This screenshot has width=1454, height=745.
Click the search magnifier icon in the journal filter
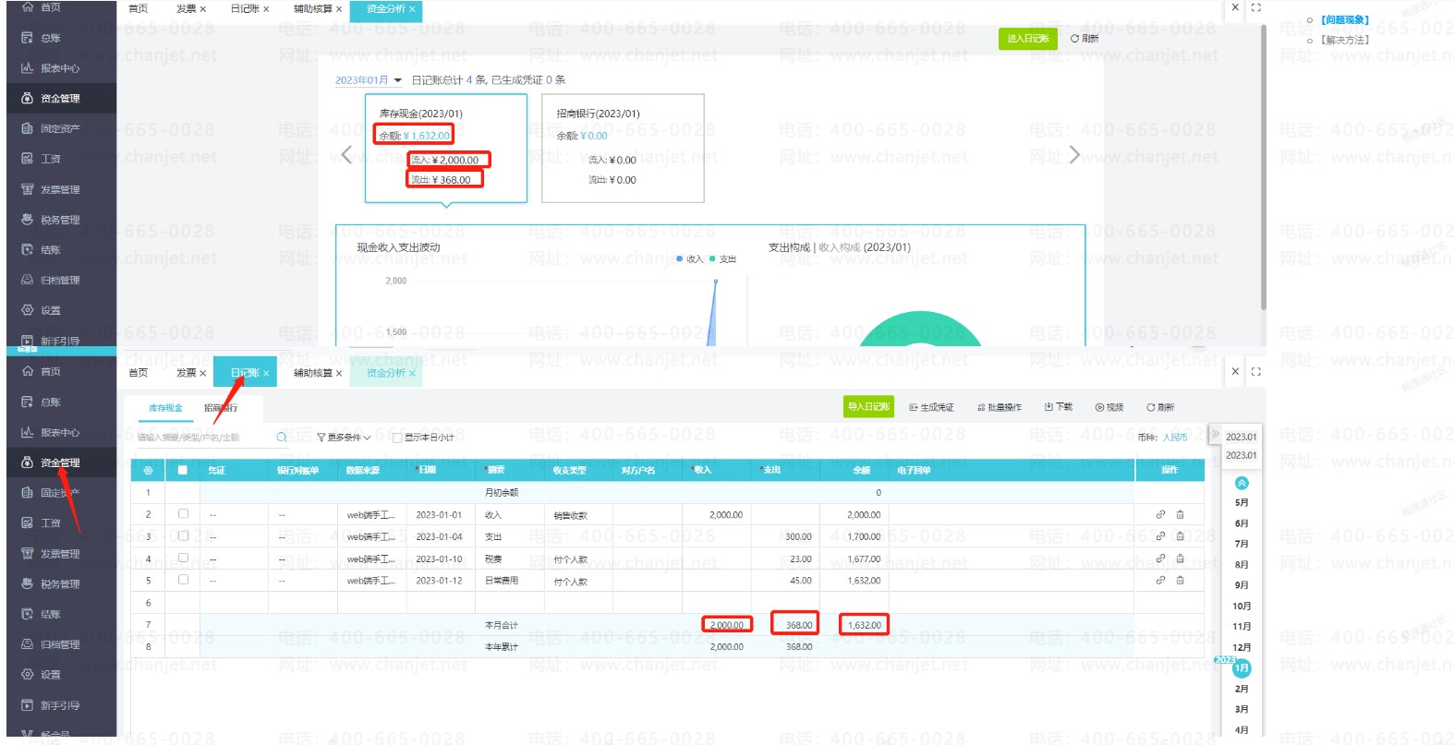(282, 438)
